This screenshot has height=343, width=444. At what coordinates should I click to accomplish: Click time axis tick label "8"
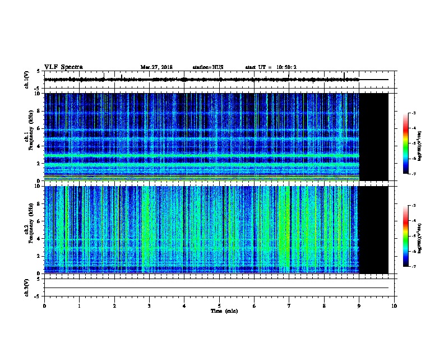pos(324,306)
